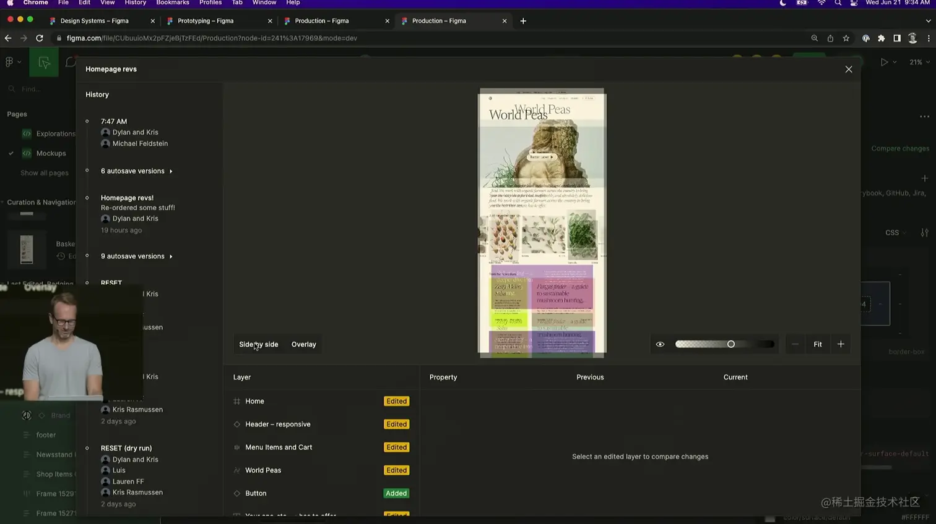Screen dimensions: 936x524
Task: Expand the 9 autosave versions group
Action: tap(136, 256)
